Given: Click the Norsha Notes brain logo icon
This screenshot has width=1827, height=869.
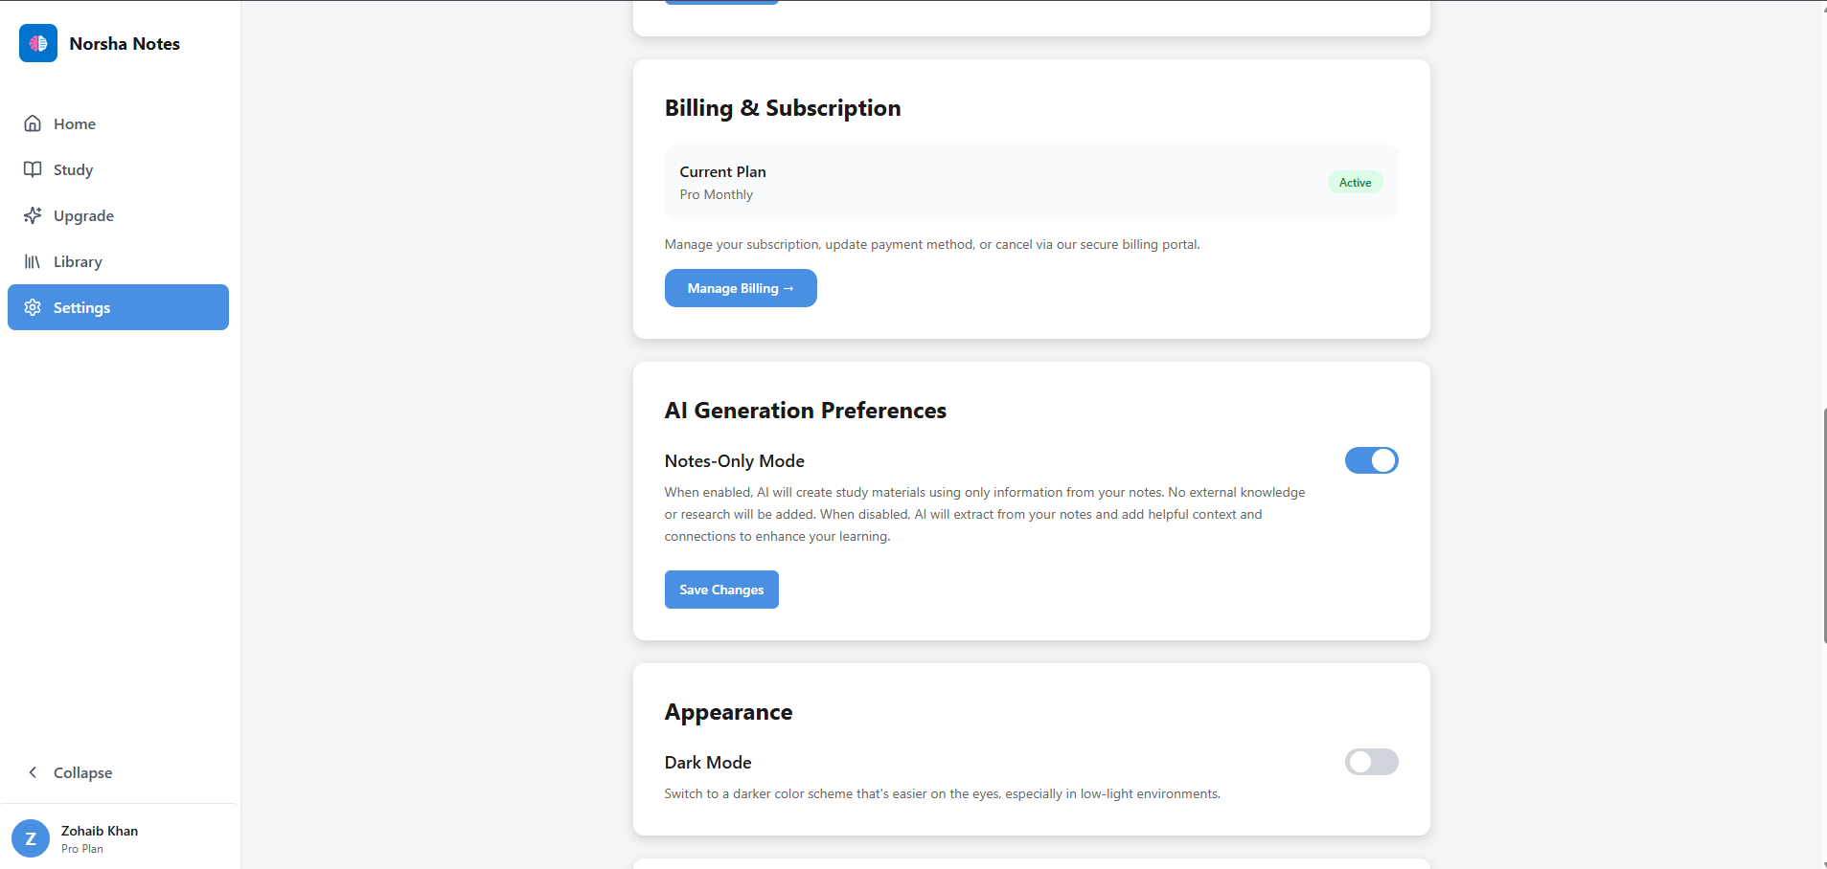Looking at the screenshot, I should tap(38, 43).
